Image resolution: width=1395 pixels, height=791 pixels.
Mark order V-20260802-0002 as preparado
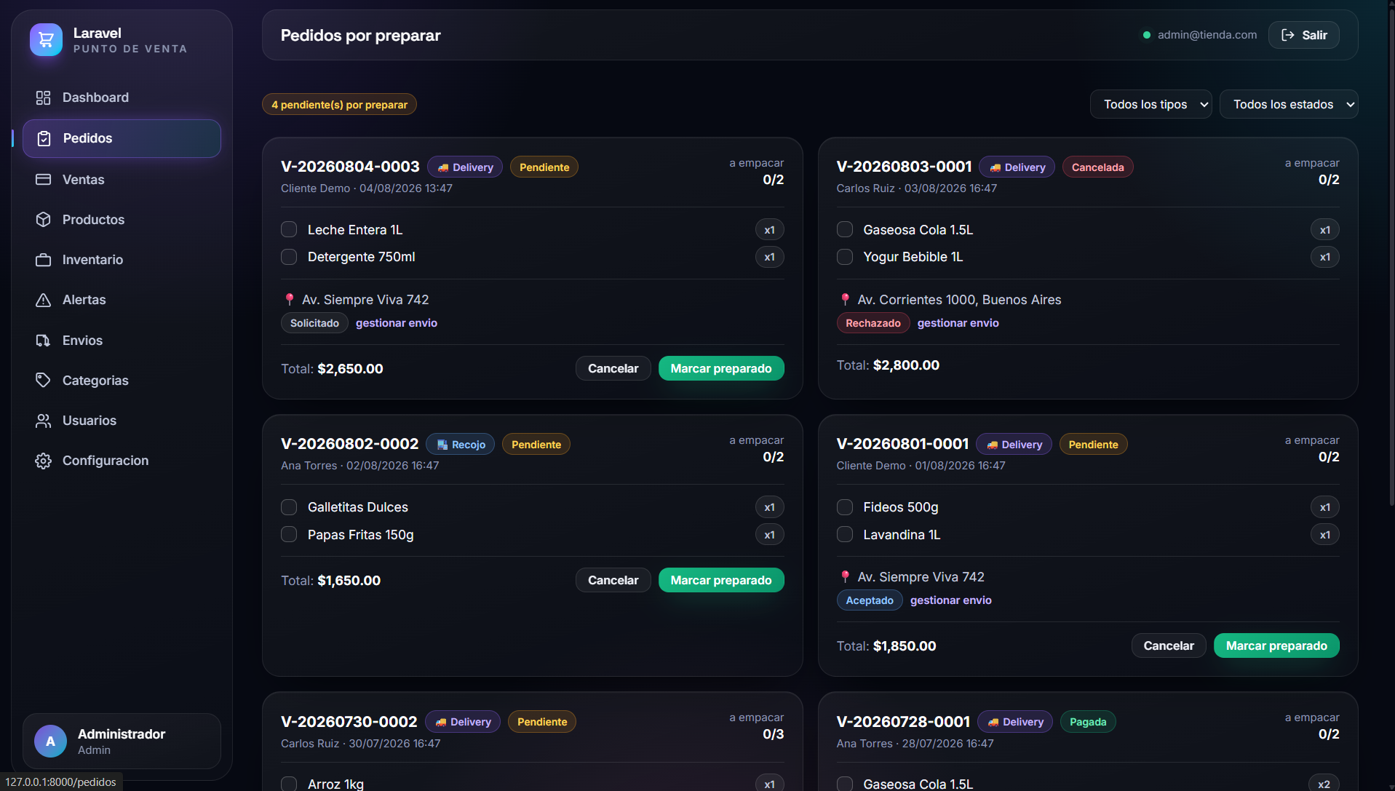pos(721,580)
